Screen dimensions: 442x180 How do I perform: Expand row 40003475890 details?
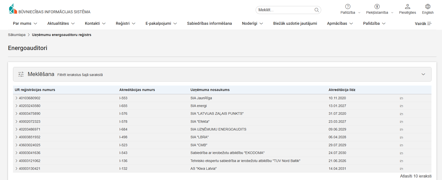(x=17, y=113)
